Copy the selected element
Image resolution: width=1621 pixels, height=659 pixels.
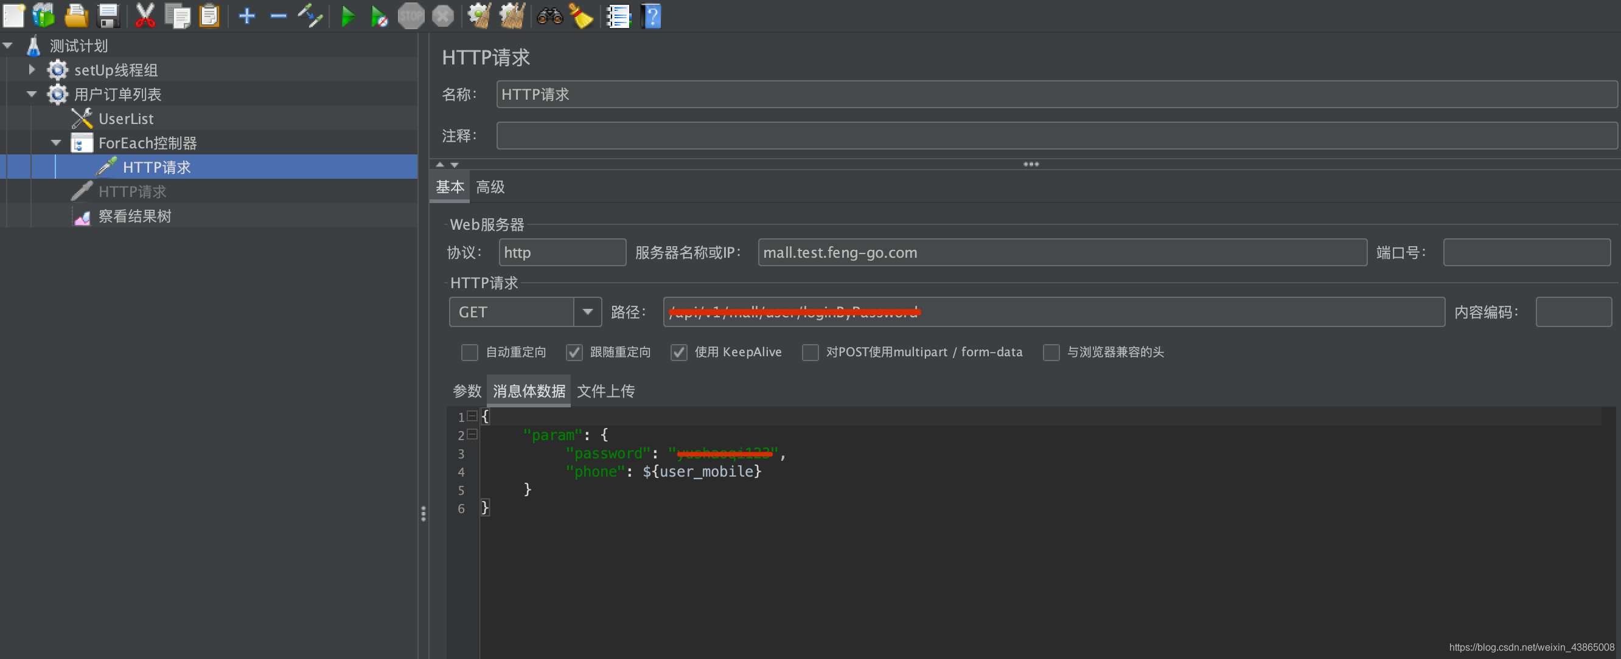pyautogui.click(x=178, y=16)
